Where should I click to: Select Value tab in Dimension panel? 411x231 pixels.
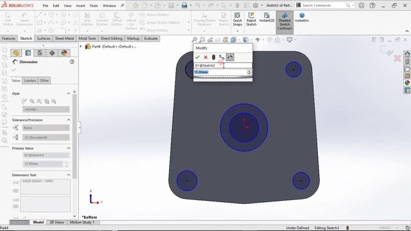[15, 80]
